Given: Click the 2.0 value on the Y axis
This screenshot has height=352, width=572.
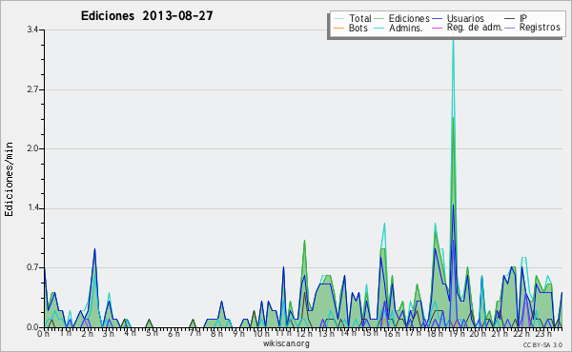Looking at the screenshot, I should point(32,148).
